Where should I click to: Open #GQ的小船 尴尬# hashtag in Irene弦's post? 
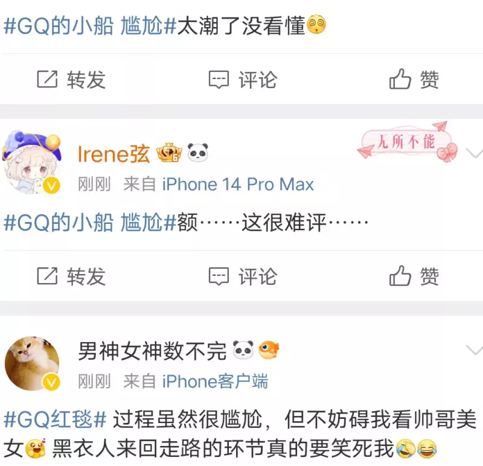click(89, 222)
